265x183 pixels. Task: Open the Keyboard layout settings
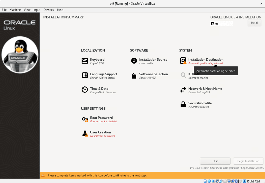(x=97, y=61)
